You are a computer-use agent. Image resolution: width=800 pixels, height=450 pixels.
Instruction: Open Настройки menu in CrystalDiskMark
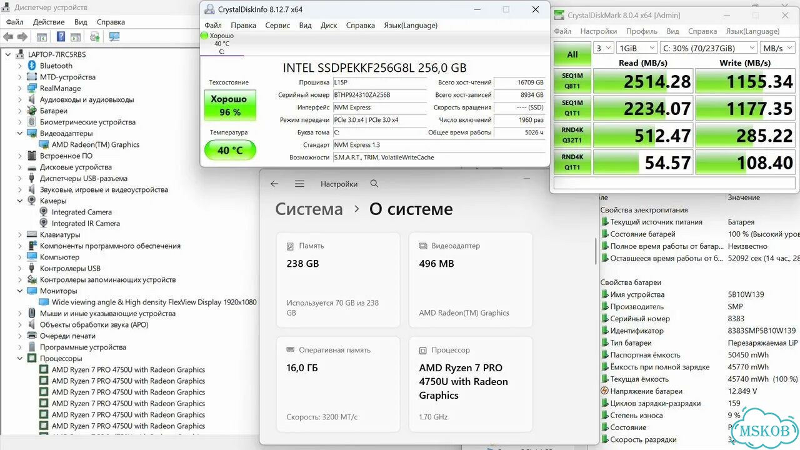click(599, 31)
